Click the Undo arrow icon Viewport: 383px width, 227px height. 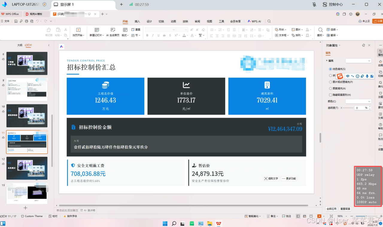37,21
